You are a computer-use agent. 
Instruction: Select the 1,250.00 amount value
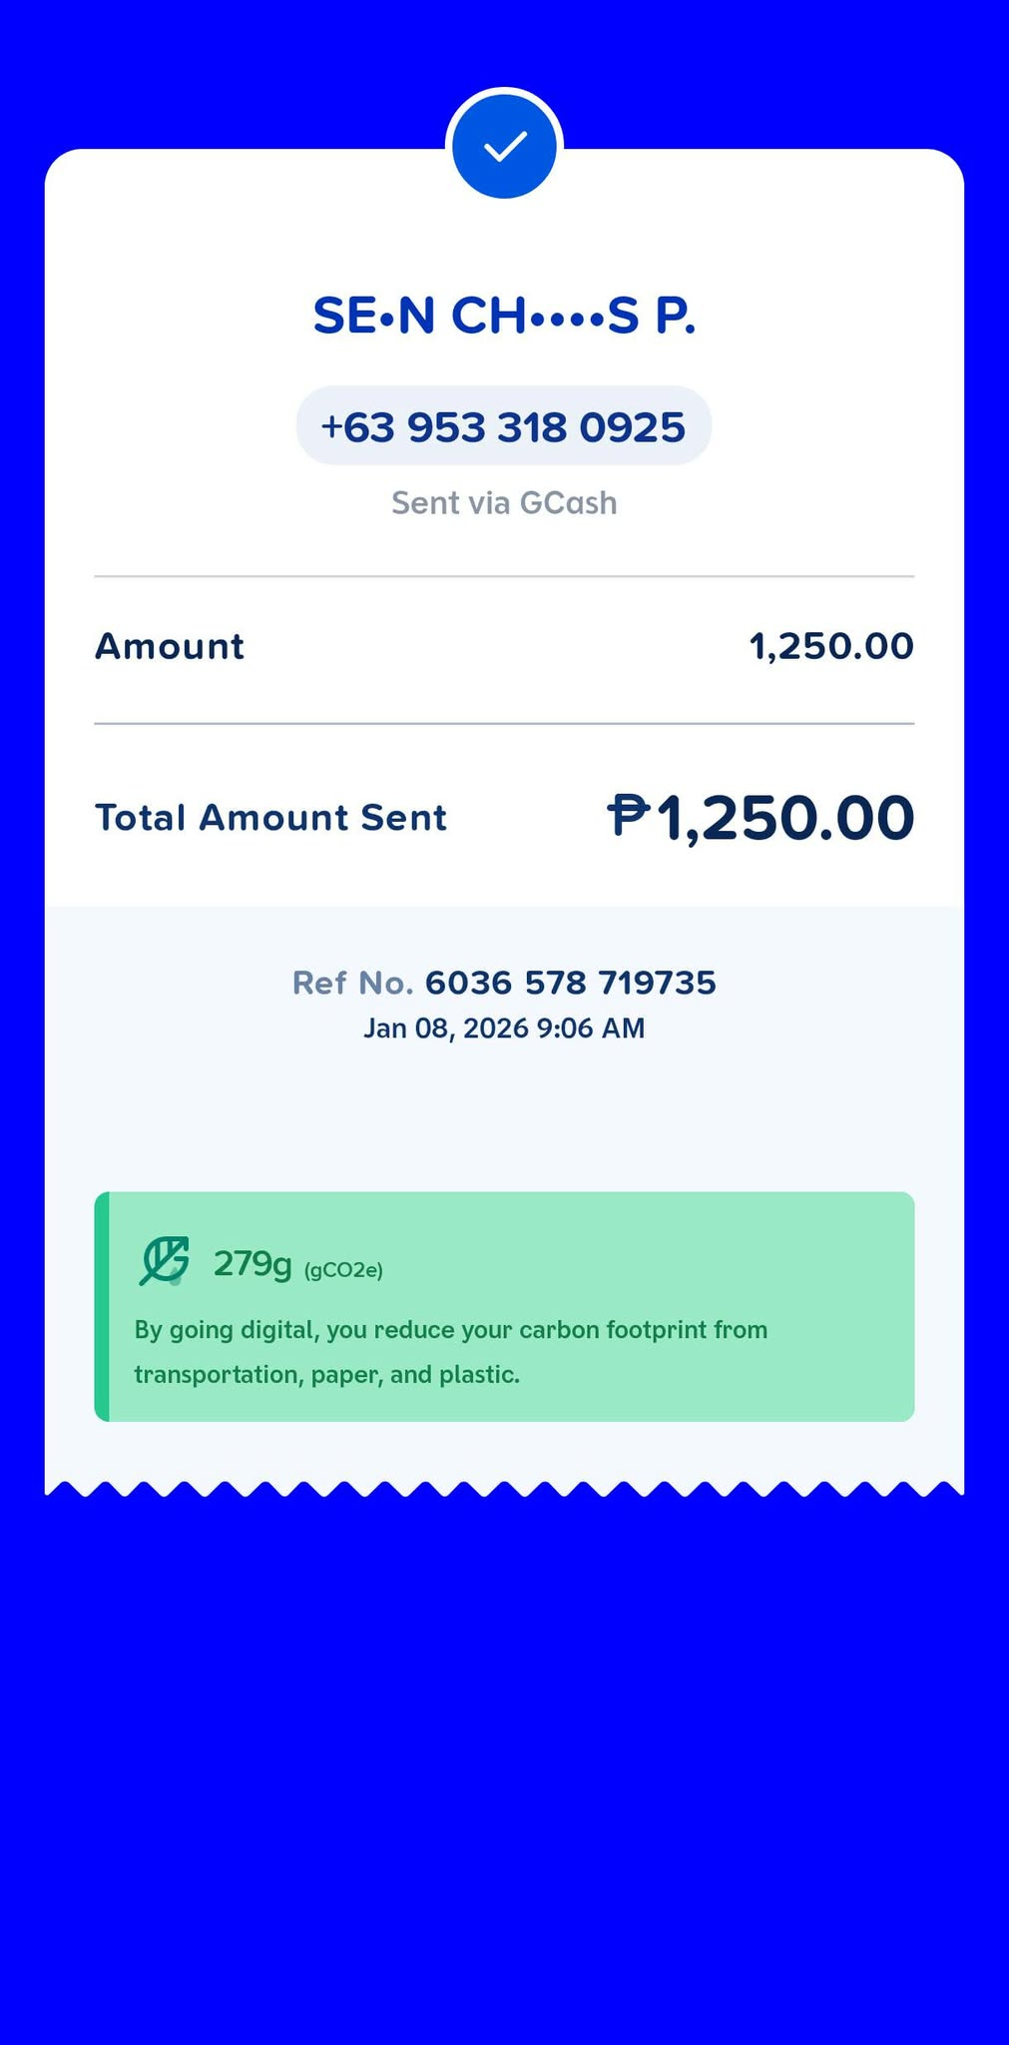(830, 646)
